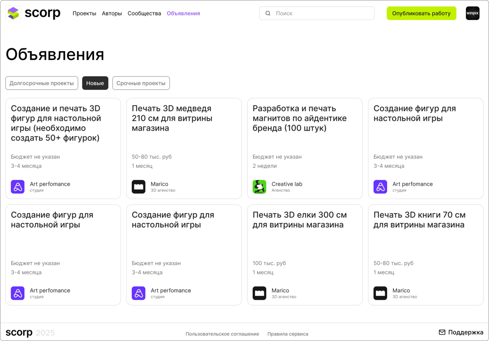
Task: Open the Сообщества nav item
Action: (145, 13)
